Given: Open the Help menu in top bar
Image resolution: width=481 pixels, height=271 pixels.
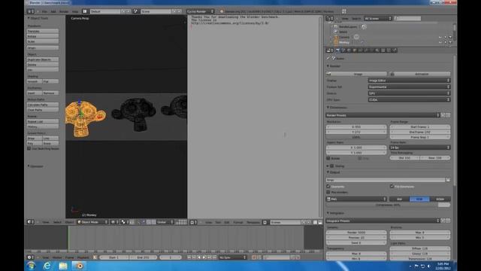Looking at the screenshot, I should [75, 11].
